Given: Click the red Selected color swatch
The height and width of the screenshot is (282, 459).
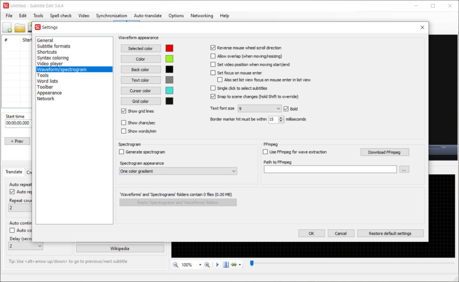Looking at the screenshot, I should click(x=169, y=48).
